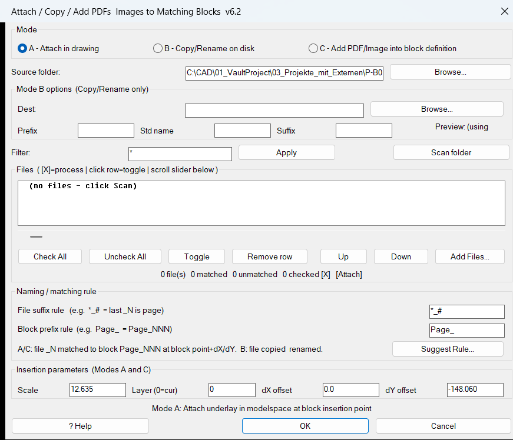Screen dimensions: 513x440
Task: Move selected row Up
Action: pyautogui.click(x=343, y=256)
